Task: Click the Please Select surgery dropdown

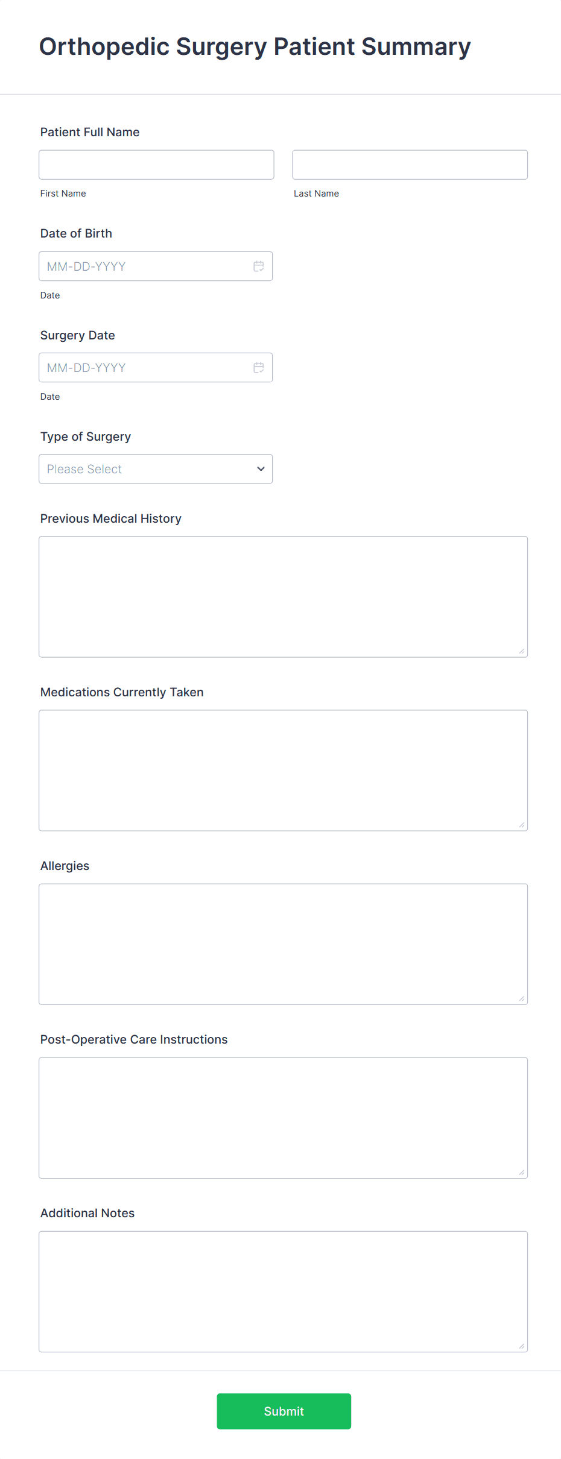Action: tap(156, 468)
